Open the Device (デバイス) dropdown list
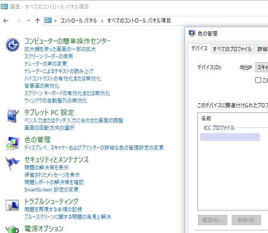Image resolution: width=268 pixels, height=233 pixels. [261, 67]
